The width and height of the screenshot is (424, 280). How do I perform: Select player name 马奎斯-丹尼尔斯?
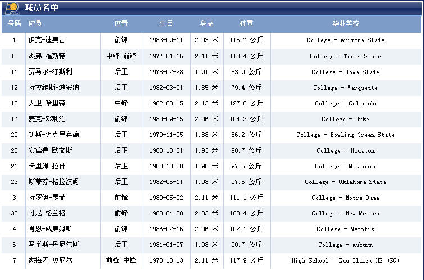[53, 245]
